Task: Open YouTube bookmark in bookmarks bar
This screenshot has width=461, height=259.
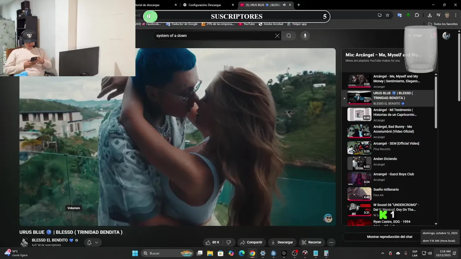Action: tap(247, 24)
